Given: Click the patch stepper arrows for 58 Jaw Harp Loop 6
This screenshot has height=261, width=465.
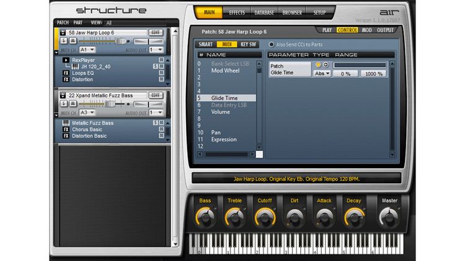Looking at the screenshot, I should pos(63,33).
